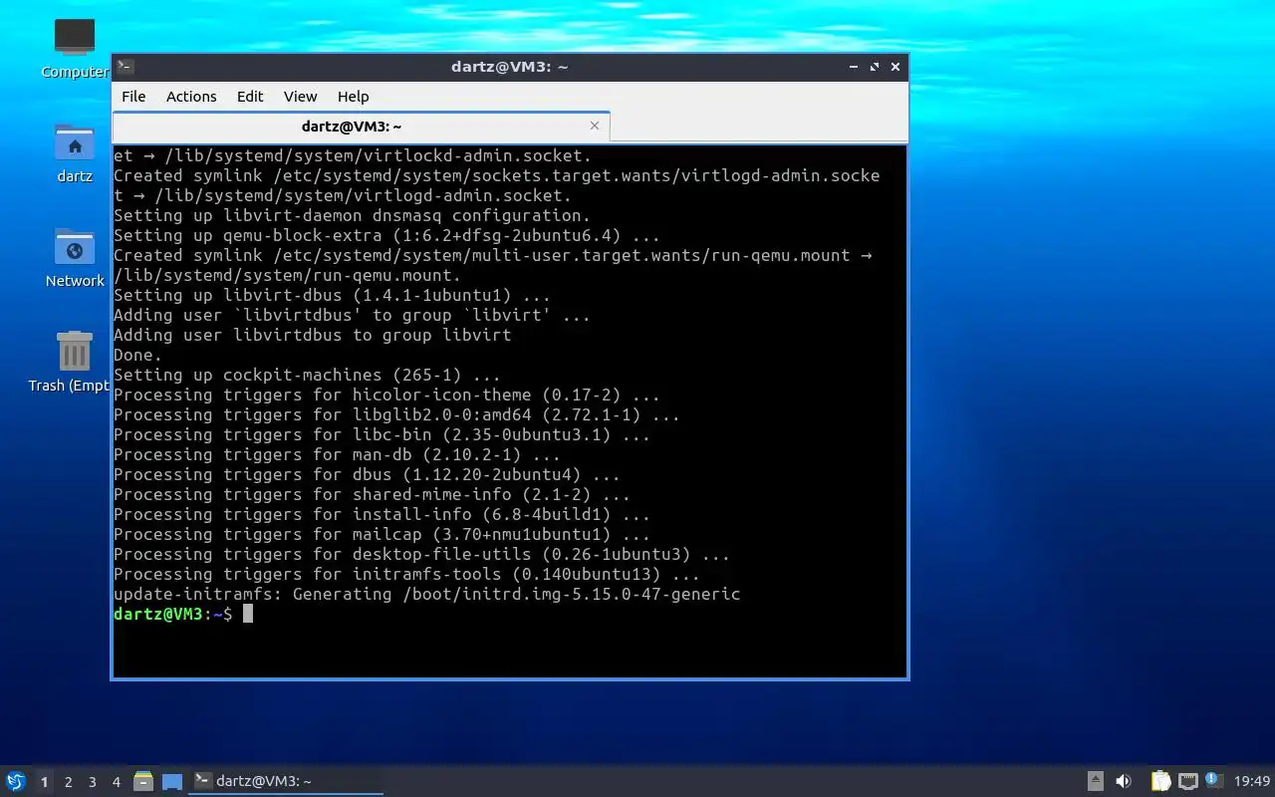The image size is (1275, 797).
Task: Open the Actions menu
Action: [191, 97]
